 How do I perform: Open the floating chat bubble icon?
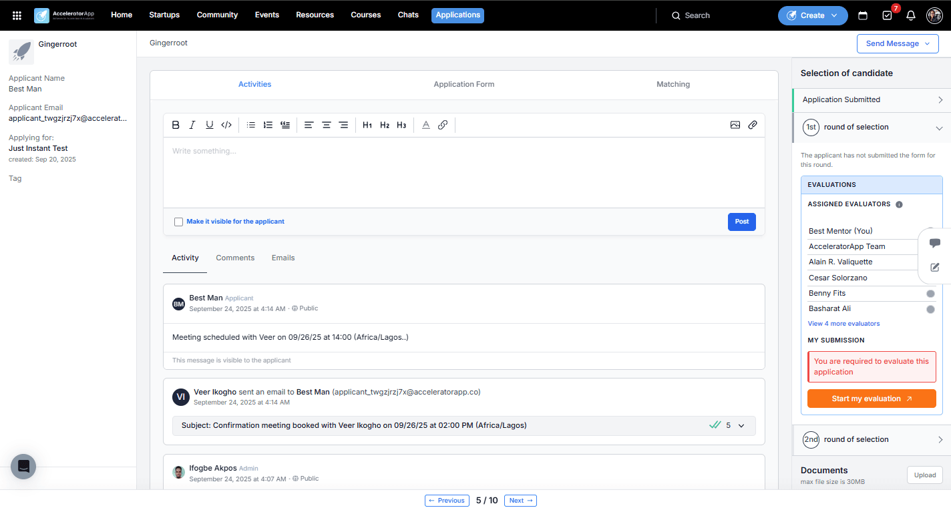935,243
